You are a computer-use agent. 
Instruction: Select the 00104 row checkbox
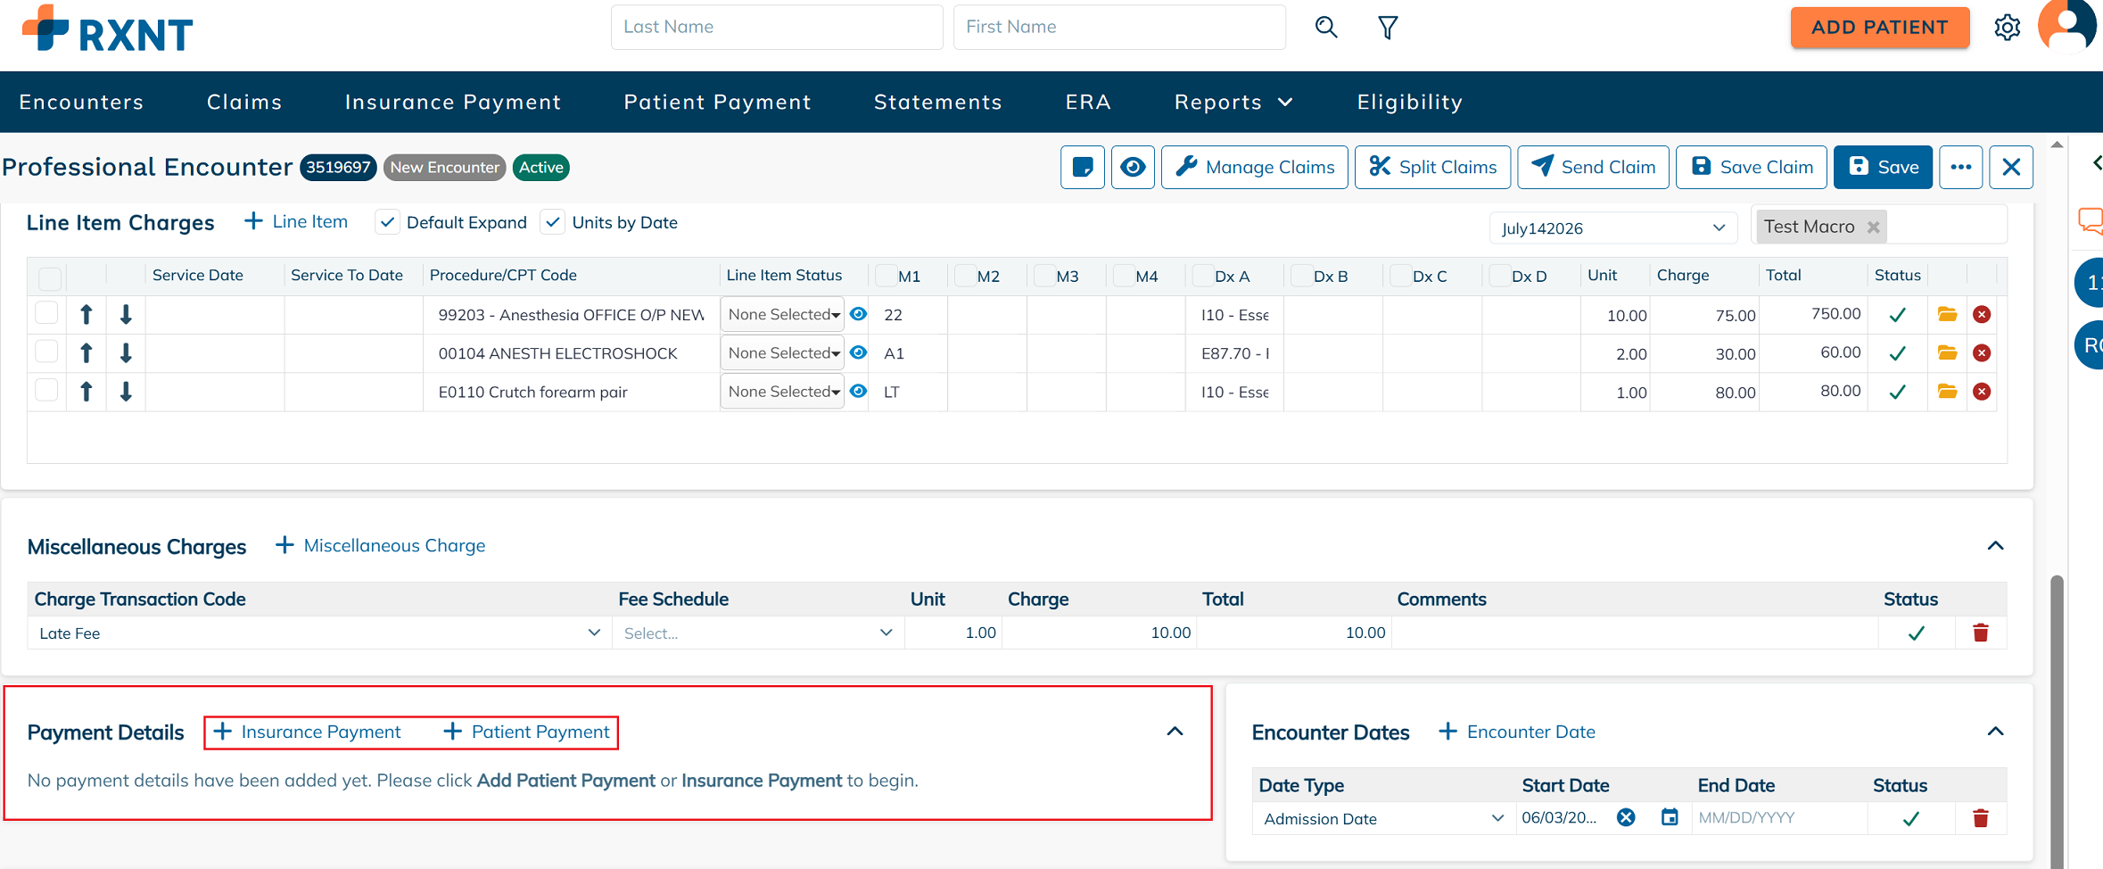pyautogui.click(x=46, y=351)
